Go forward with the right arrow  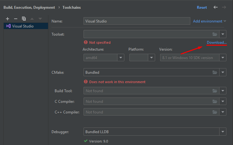click(224, 7)
